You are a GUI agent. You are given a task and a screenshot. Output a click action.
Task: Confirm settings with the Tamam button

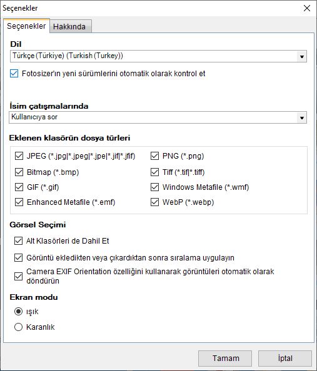click(x=225, y=359)
